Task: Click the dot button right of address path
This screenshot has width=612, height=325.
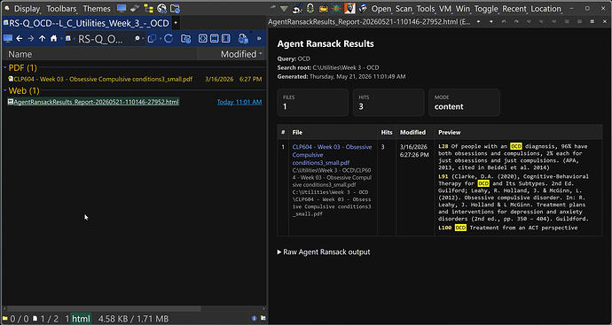Action: click(137, 39)
